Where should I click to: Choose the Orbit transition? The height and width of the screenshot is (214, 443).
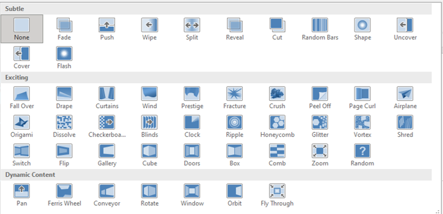click(x=235, y=195)
